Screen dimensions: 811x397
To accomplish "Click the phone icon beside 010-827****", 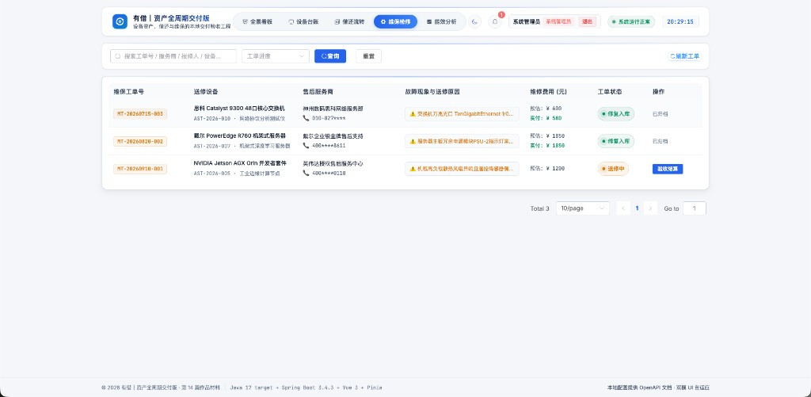I will coord(307,118).
